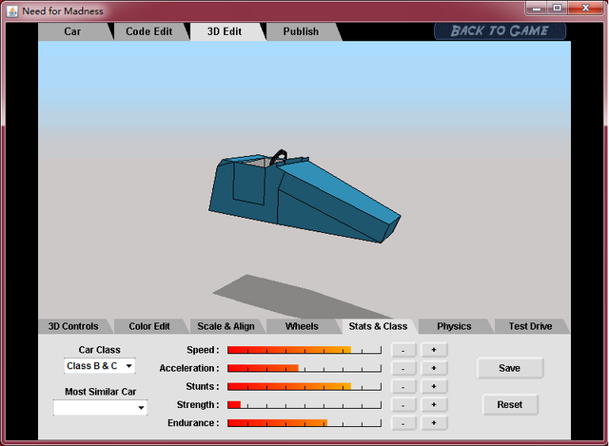Go to the Test Drive sub-tab
This screenshot has width=609, height=446.
[530, 326]
